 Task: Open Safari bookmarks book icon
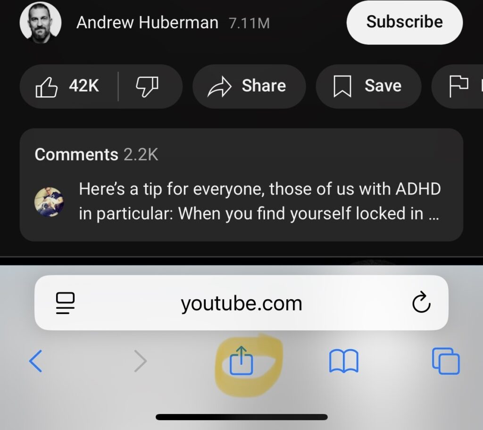343,361
